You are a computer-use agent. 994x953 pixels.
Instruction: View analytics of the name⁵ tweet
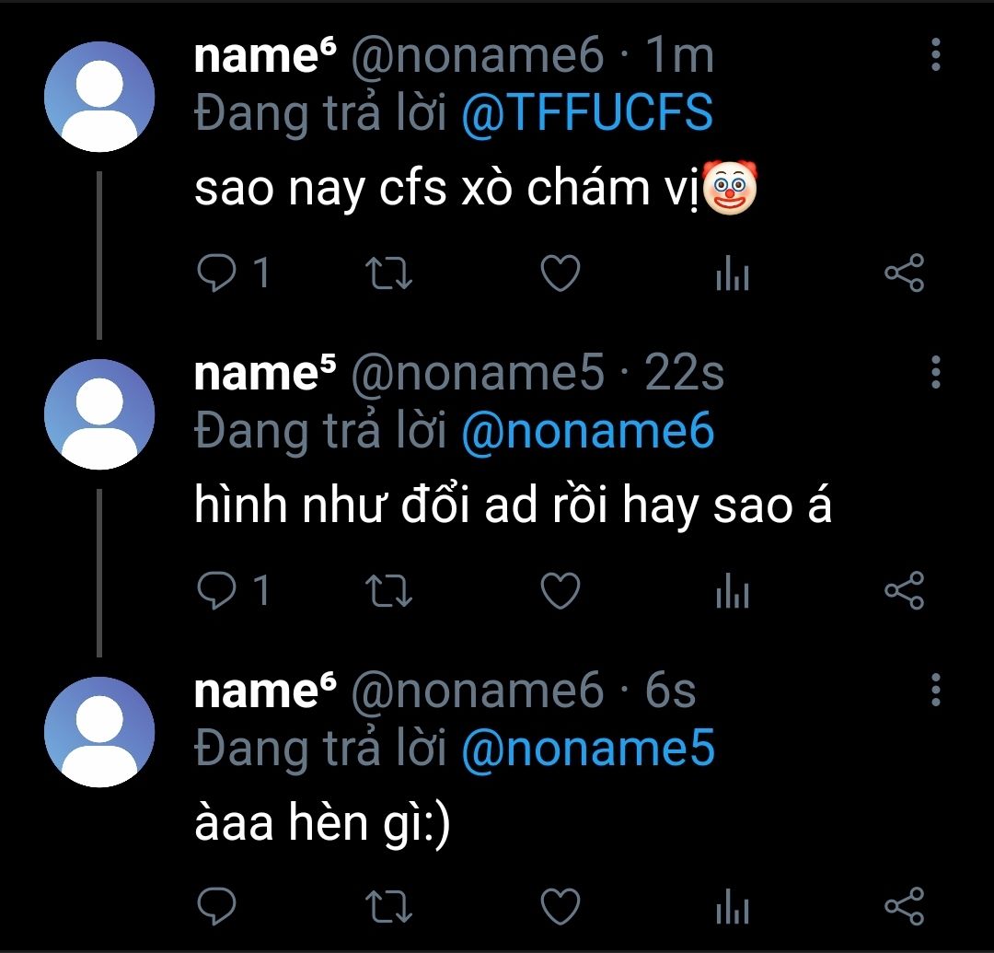[x=733, y=590]
